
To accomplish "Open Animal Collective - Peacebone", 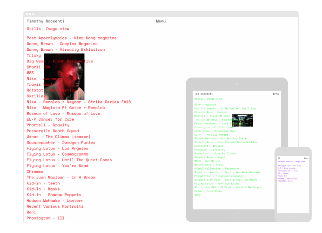I will click(217, 169).
